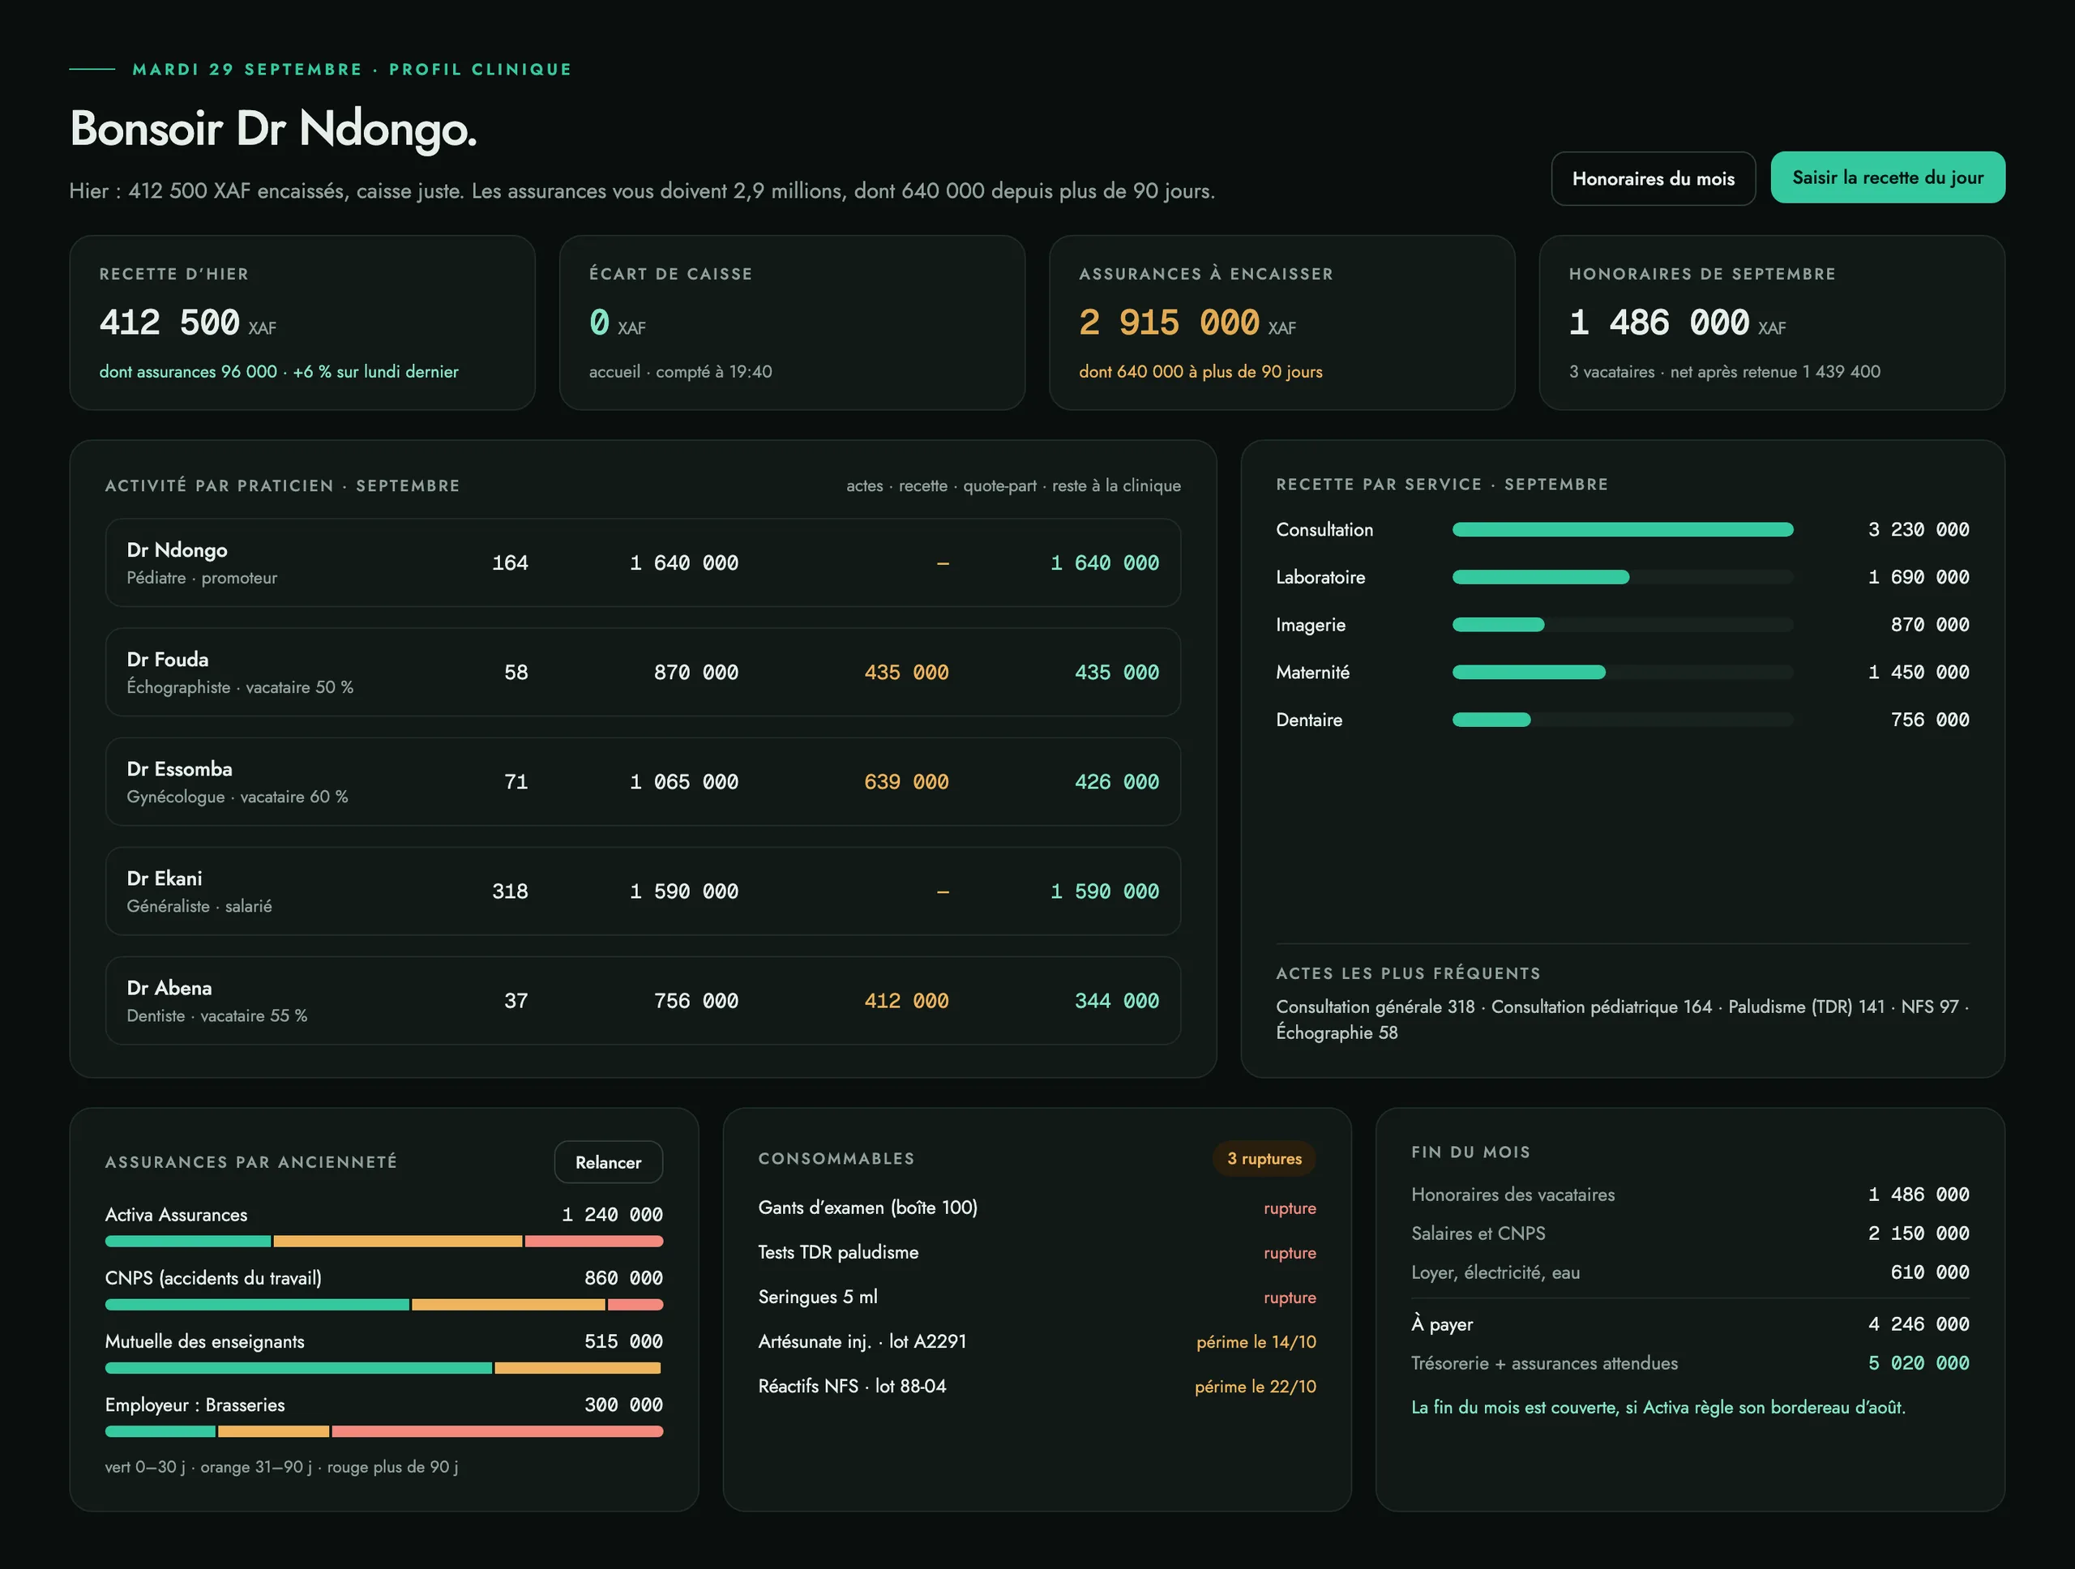Select the Écart de caisse value 0 XAF

coord(618,323)
